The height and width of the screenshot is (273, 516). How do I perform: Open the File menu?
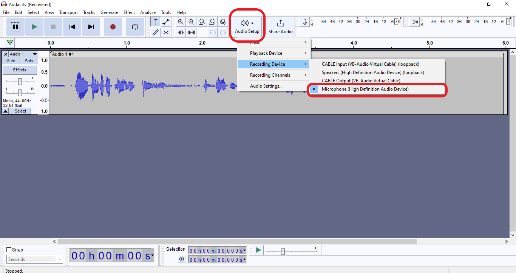[6, 12]
